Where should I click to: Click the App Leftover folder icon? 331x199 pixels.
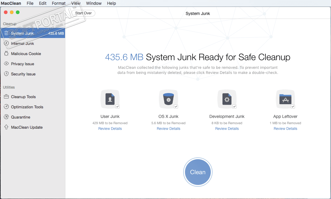[285, 99]
